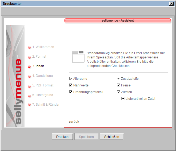Disable the Ernährungsprotokoll checkbox

point(71,92)
